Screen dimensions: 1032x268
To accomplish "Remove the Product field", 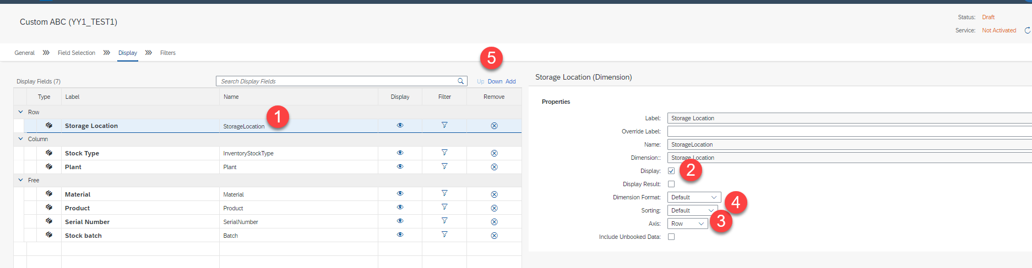I will pyautogui.click(x=494, y=208).
